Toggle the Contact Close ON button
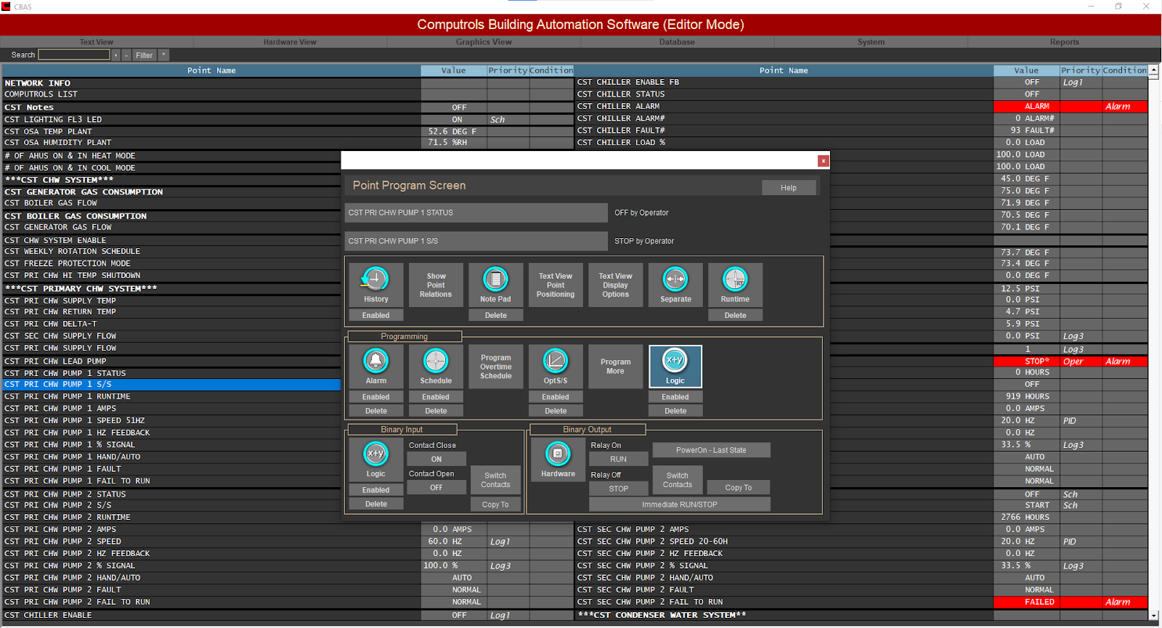The image size is (1162, 628). 436,459
